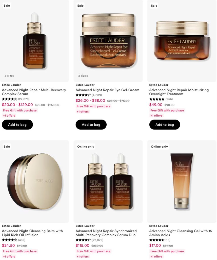The height and width of the screenshot is (260, 217).
Task: Open the Advanced Night Repair serum bottle image
Action: click(34, 41)
